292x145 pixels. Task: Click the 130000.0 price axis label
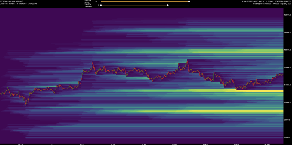point(287,50)
